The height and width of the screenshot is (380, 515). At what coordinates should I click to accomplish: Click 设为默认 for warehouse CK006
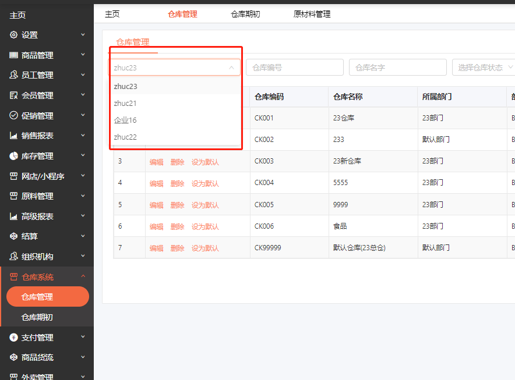click(x=205, y=226)
